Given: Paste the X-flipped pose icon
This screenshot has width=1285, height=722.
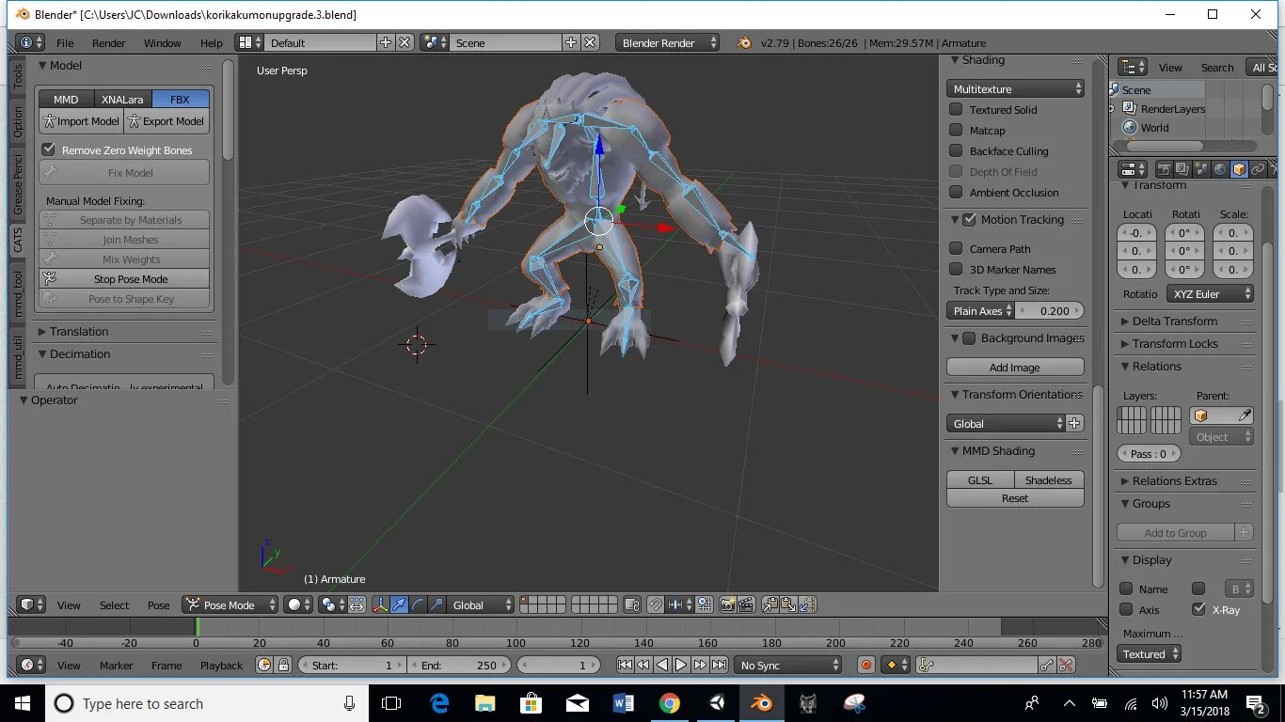Looking at the screenshot, I should (807, 605).
